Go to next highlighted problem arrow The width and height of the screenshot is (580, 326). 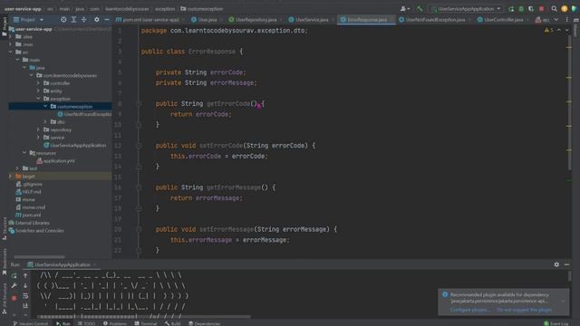pyautogui.click(x=567, y=30)
